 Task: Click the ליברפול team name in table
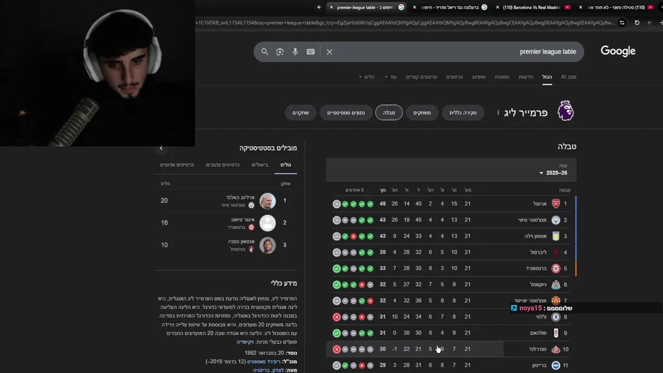pos(539,252)
